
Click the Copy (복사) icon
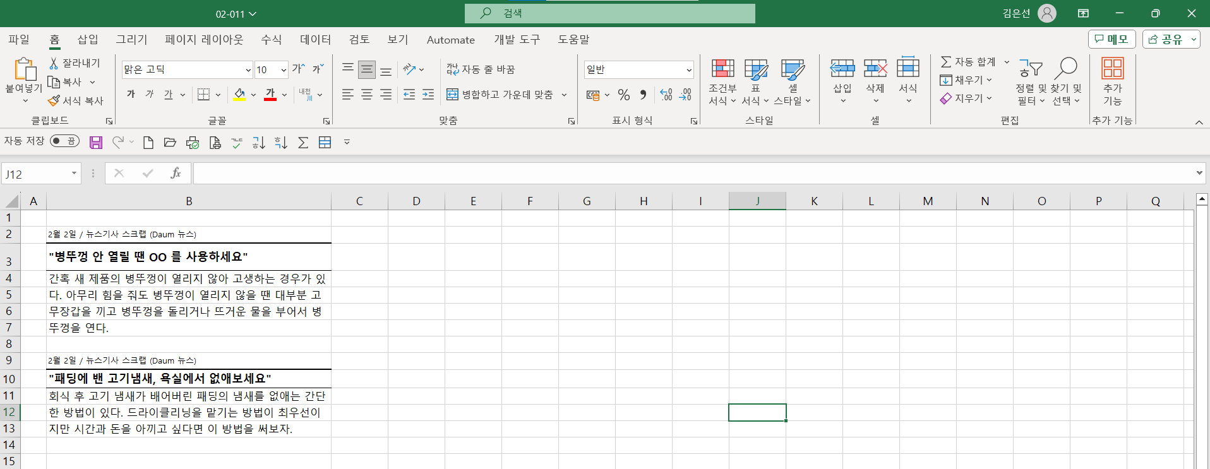tap(54, 82)
